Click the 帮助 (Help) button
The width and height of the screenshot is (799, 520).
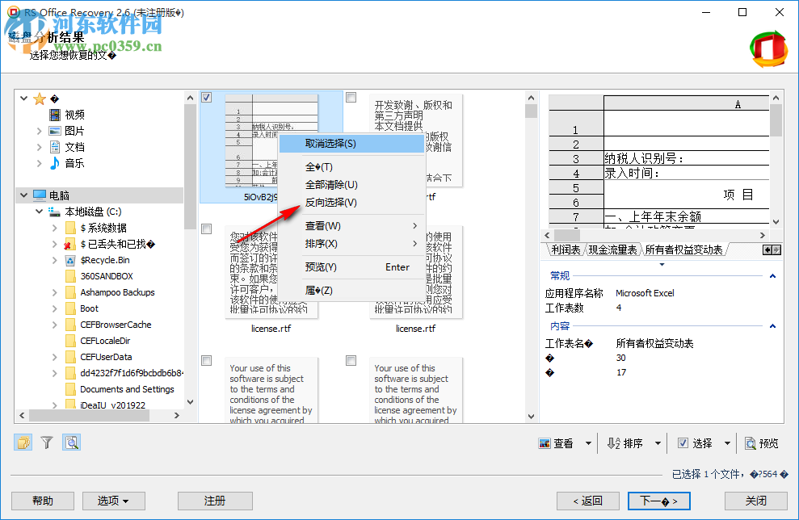(x=42, y=501)
